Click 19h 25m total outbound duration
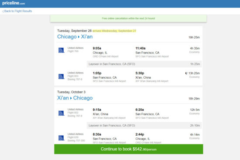240x160 pixels. 194,37
